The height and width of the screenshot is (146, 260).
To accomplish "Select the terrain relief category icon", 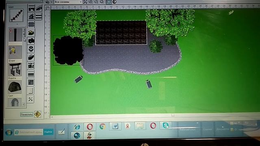I will coord(31,8).
